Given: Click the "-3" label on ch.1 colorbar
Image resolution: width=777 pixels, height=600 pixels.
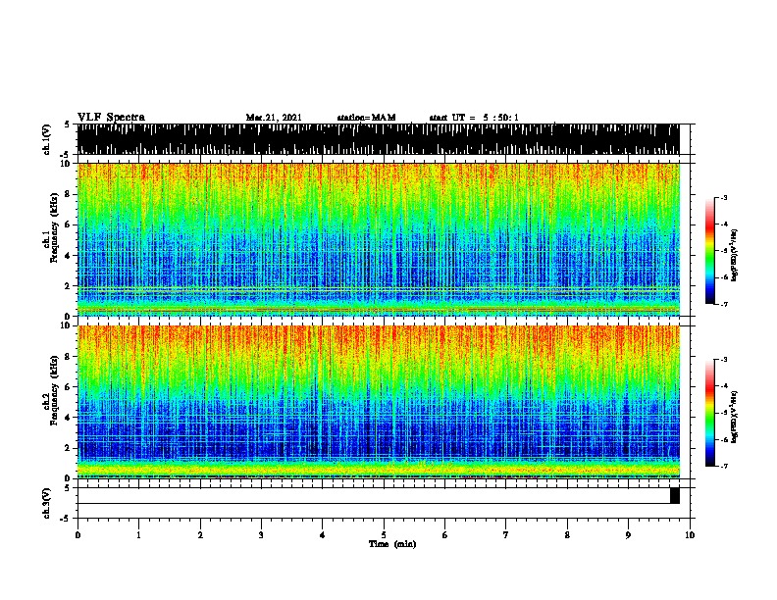Looking at the screenshot, I should (x=723, y=197).
